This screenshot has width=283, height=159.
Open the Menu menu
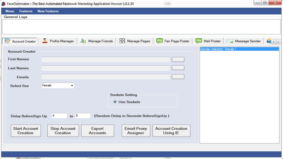coord(10,11)
